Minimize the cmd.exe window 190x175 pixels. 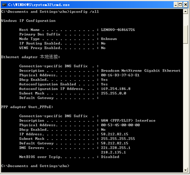[176, 5]
